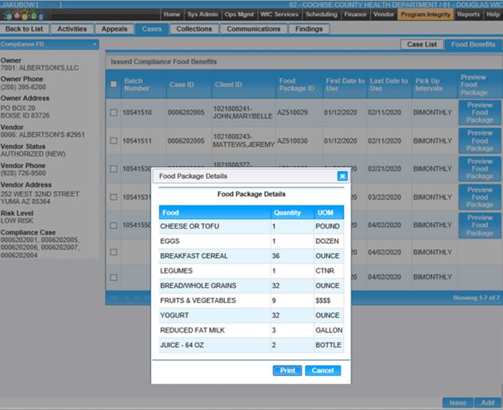This screenshot has width=503, height=410.
Task: Sort by First Date to Use column
Action: pos(345,84)
